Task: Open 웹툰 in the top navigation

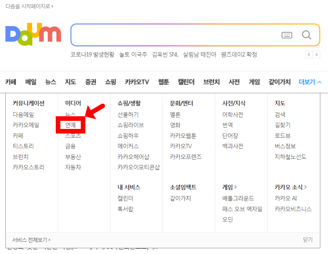Action: [163, 82]
